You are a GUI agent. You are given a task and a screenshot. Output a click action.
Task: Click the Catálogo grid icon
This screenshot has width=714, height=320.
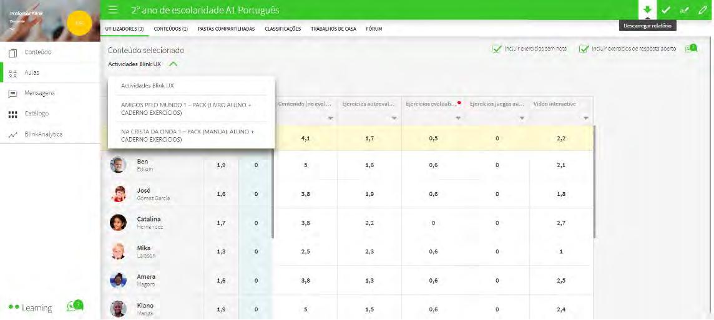12,114
